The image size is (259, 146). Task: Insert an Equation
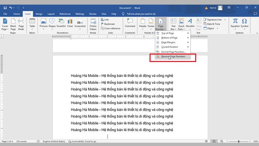coord(235,24)
